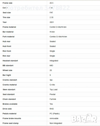
Task: Select the Tire size row label
Action: (6, 17)
